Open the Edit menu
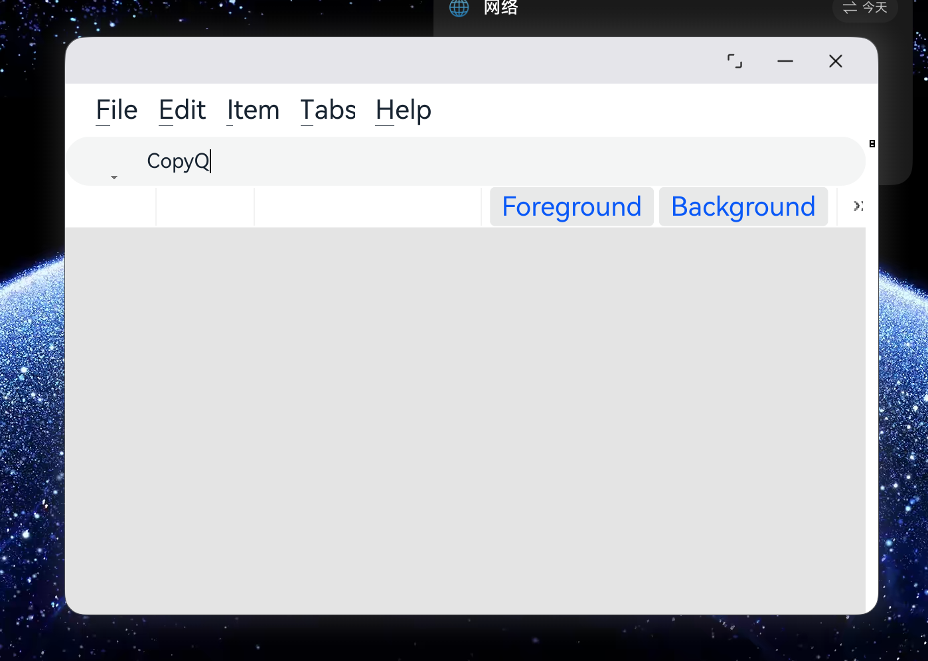Image resolution: width=928 pixels, height=661 pixels. (183, 110)
